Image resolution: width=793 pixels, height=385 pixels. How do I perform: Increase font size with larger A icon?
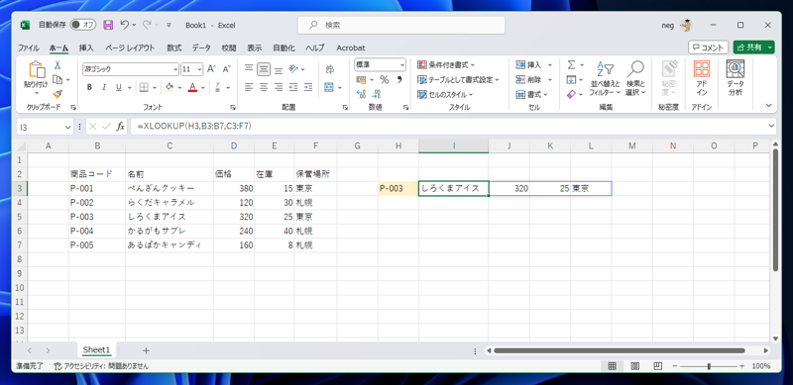pos(211,68)
